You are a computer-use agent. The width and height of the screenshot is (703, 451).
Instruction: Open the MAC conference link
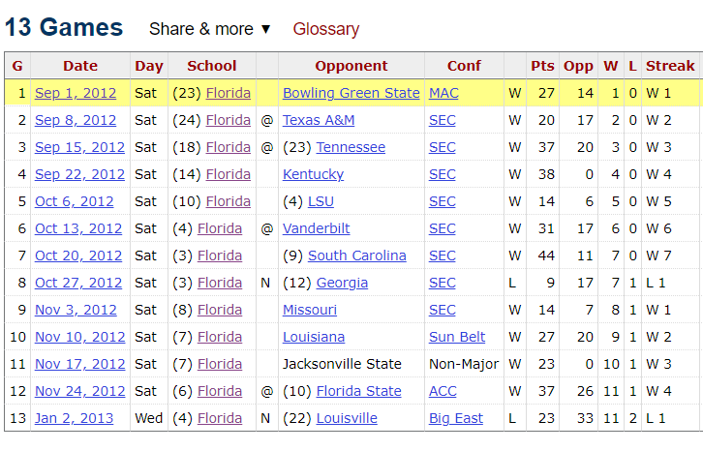(443, 93)
